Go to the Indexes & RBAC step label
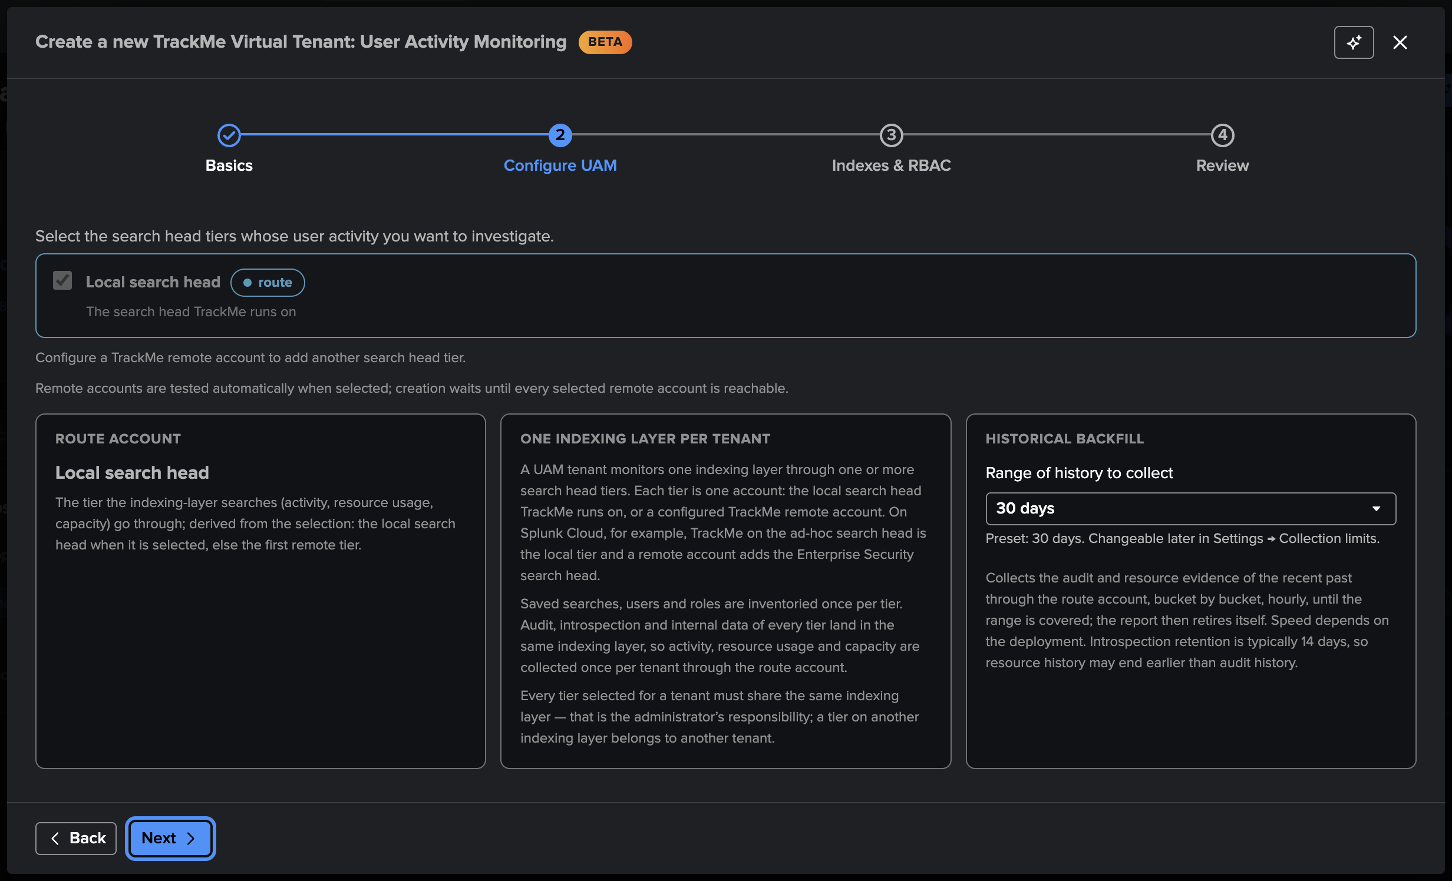 coord(891,165)
